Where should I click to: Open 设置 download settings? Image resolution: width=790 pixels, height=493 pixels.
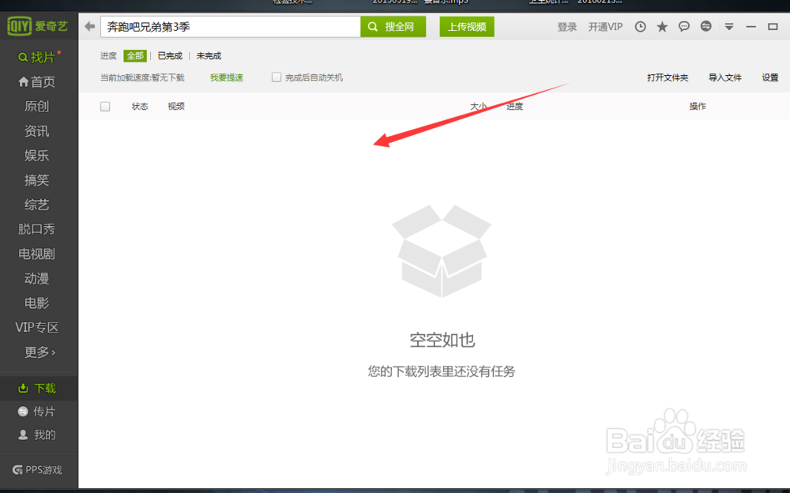(769, 77)
